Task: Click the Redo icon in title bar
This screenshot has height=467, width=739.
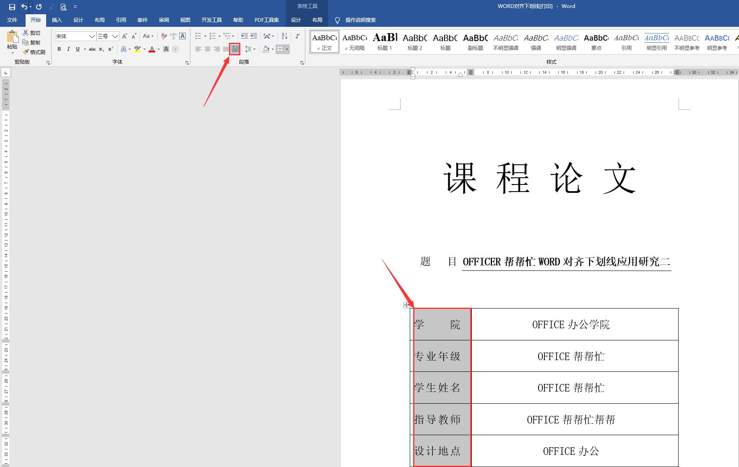Action: tap(39, 7)
